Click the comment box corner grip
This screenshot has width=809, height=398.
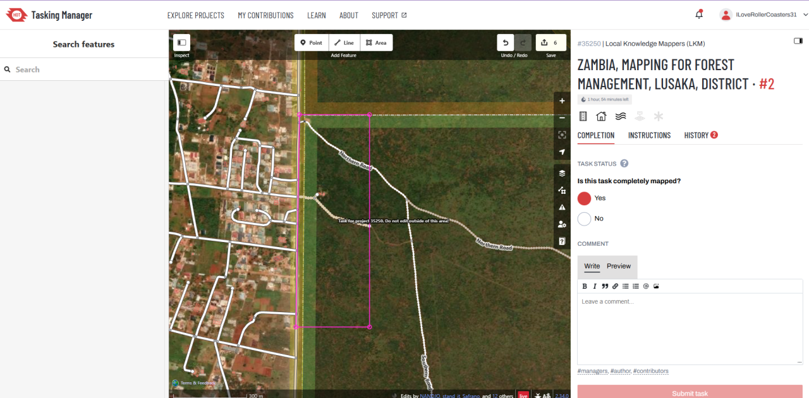point(800,361)
